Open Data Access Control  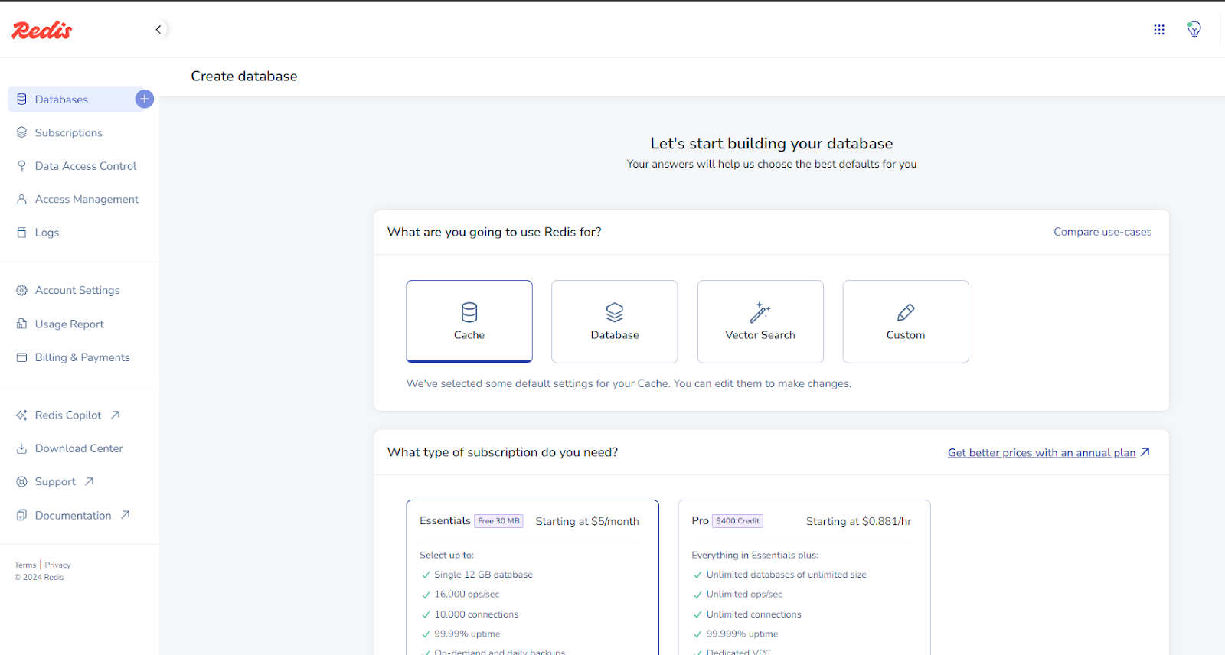click(85, 166)
